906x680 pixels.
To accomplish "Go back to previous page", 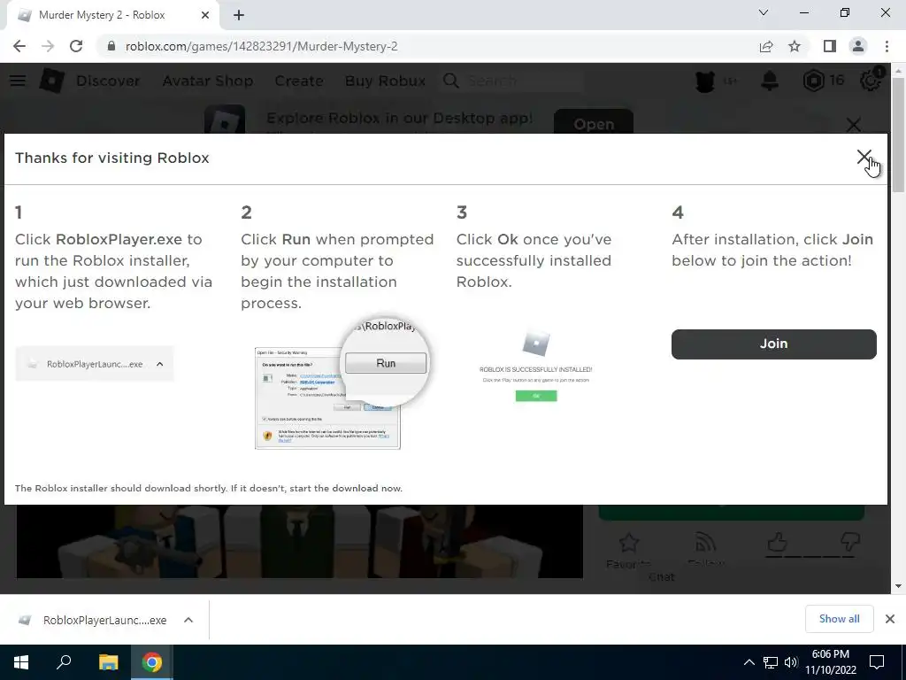I will click(19, 46).
